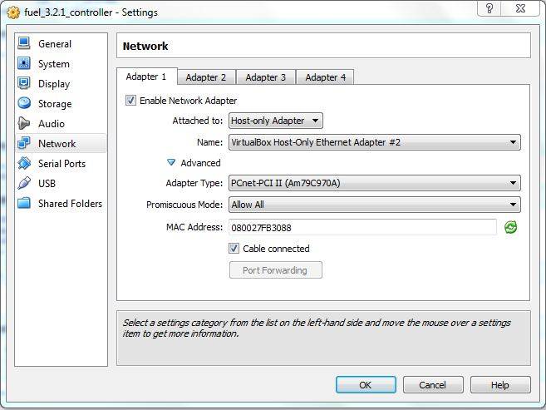The width and height of the screenshot is (546, 410).
Task: Click the Display screen icon
Action: click(24, 83)
